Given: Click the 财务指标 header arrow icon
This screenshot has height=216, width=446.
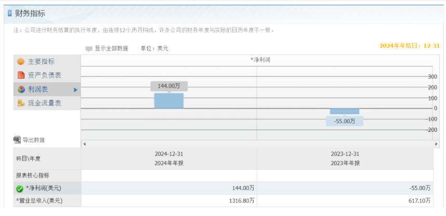Looking at the screenshot, I should [10, 13].
